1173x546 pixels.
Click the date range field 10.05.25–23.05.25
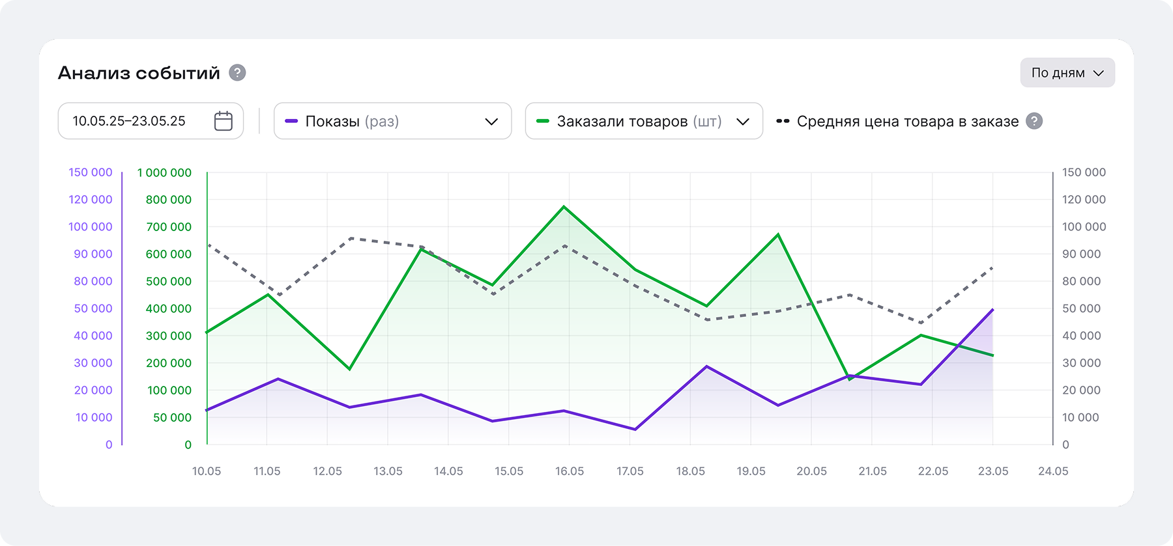click(151, 121)
